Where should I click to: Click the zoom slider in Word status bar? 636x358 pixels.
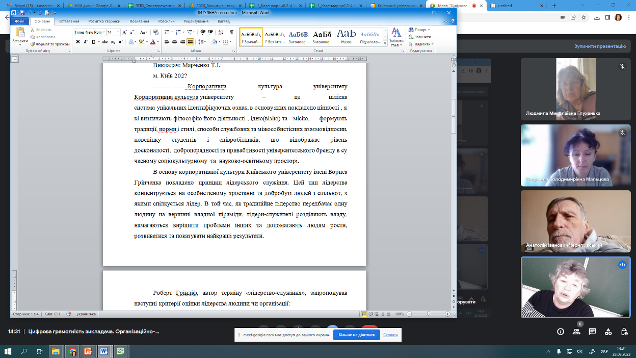click(429, 314)
